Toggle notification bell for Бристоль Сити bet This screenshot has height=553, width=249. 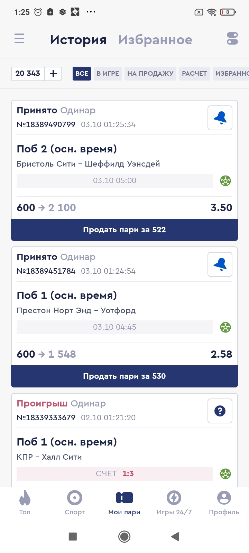(x=220, y=118)
